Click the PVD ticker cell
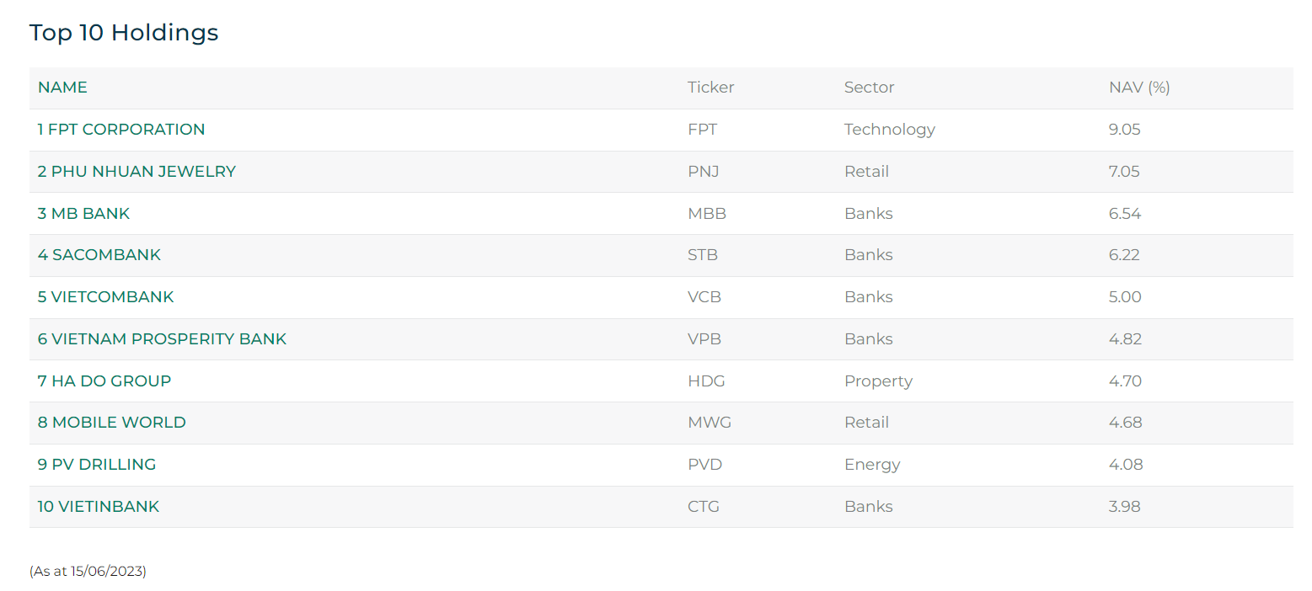1312x591 pixels. pyautogui.click(x=704, y=465)
